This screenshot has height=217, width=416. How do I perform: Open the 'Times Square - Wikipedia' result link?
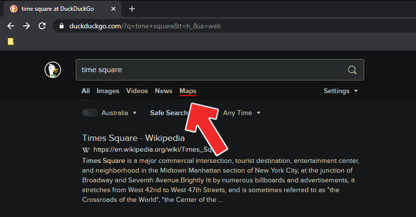pyautogui.click(x=133, y=138)
